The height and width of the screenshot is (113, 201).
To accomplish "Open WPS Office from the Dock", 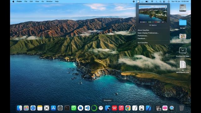I will tap(114, 108).
